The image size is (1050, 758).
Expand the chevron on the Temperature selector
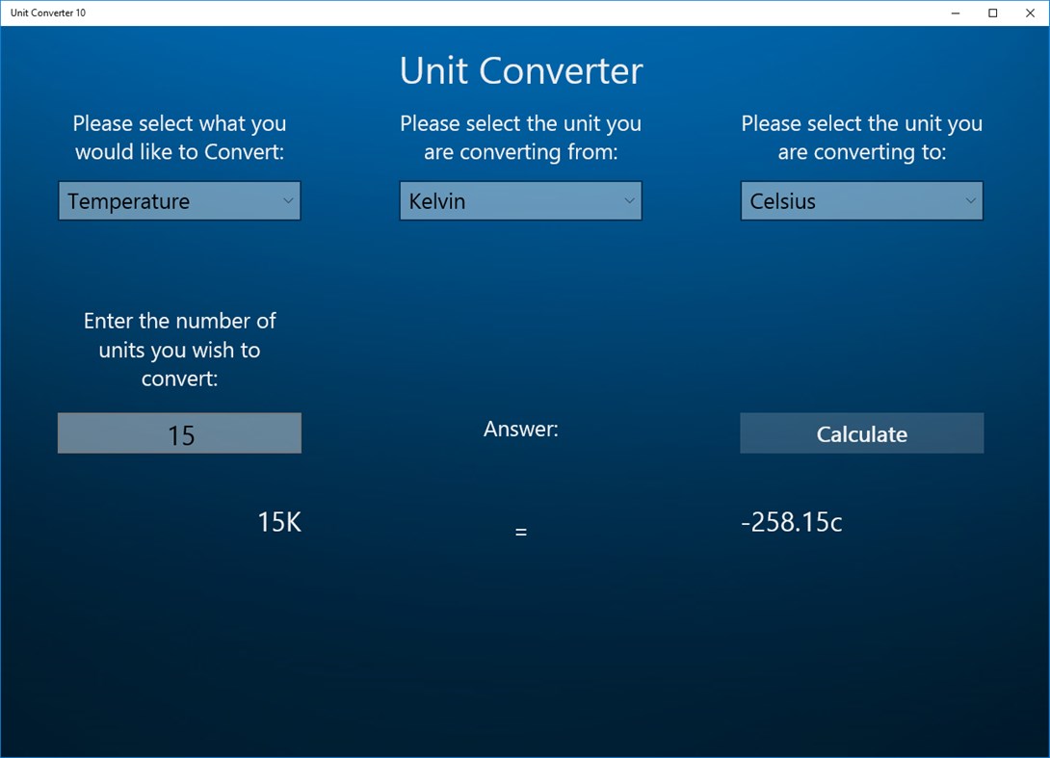[288, 200]
